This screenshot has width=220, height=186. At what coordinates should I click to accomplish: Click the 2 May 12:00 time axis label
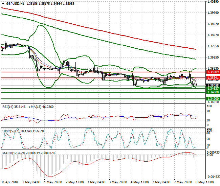click(x=75, y=182)
